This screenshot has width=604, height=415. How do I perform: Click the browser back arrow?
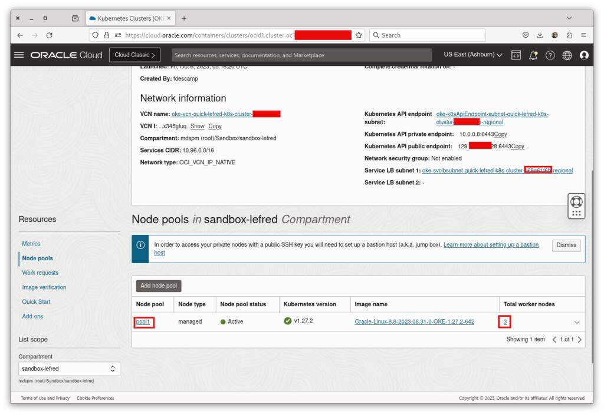tap(21, 35)
